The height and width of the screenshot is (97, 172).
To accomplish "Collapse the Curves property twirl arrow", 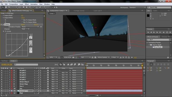I will pyautogui.click(x=3, y=31).
